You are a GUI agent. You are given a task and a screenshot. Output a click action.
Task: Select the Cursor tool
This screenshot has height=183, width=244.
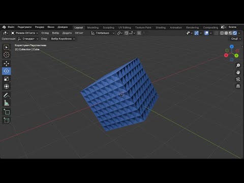pos(7,55)
